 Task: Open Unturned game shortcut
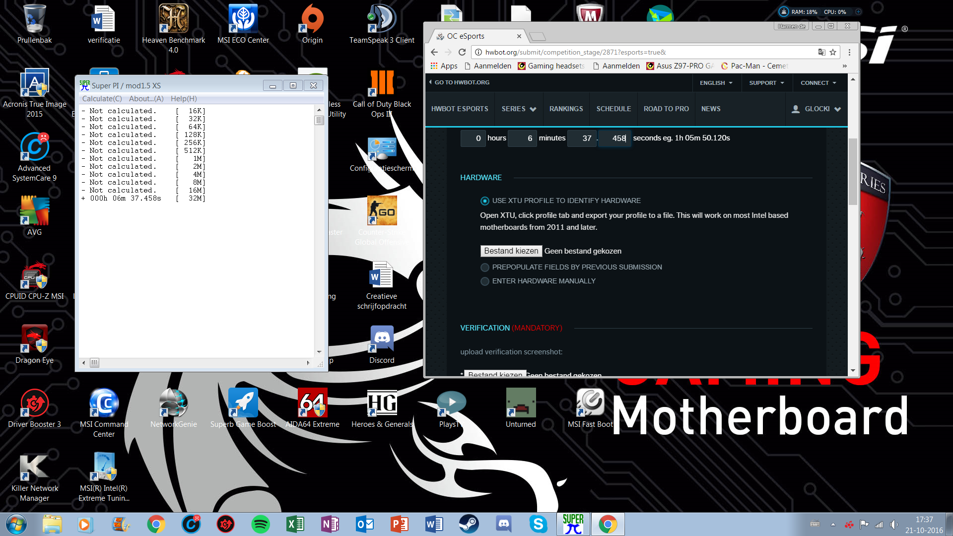coord(521,408)
